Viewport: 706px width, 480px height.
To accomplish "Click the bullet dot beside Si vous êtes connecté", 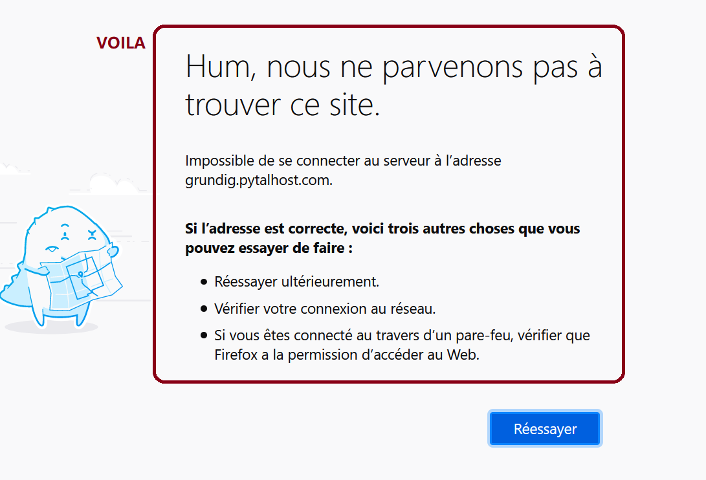I will pyautogui.click(x=204, y=336).
